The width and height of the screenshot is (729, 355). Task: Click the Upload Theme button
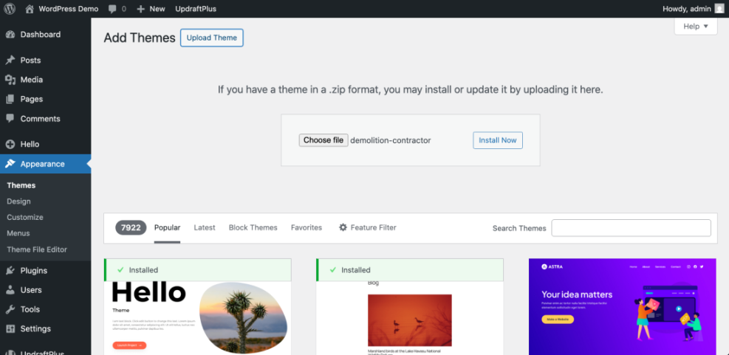(212, 38)
